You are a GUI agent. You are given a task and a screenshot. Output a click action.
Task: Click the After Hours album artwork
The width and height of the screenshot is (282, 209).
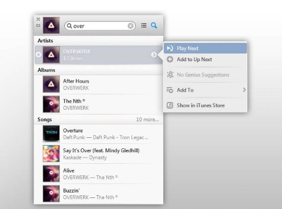(51, 84)
